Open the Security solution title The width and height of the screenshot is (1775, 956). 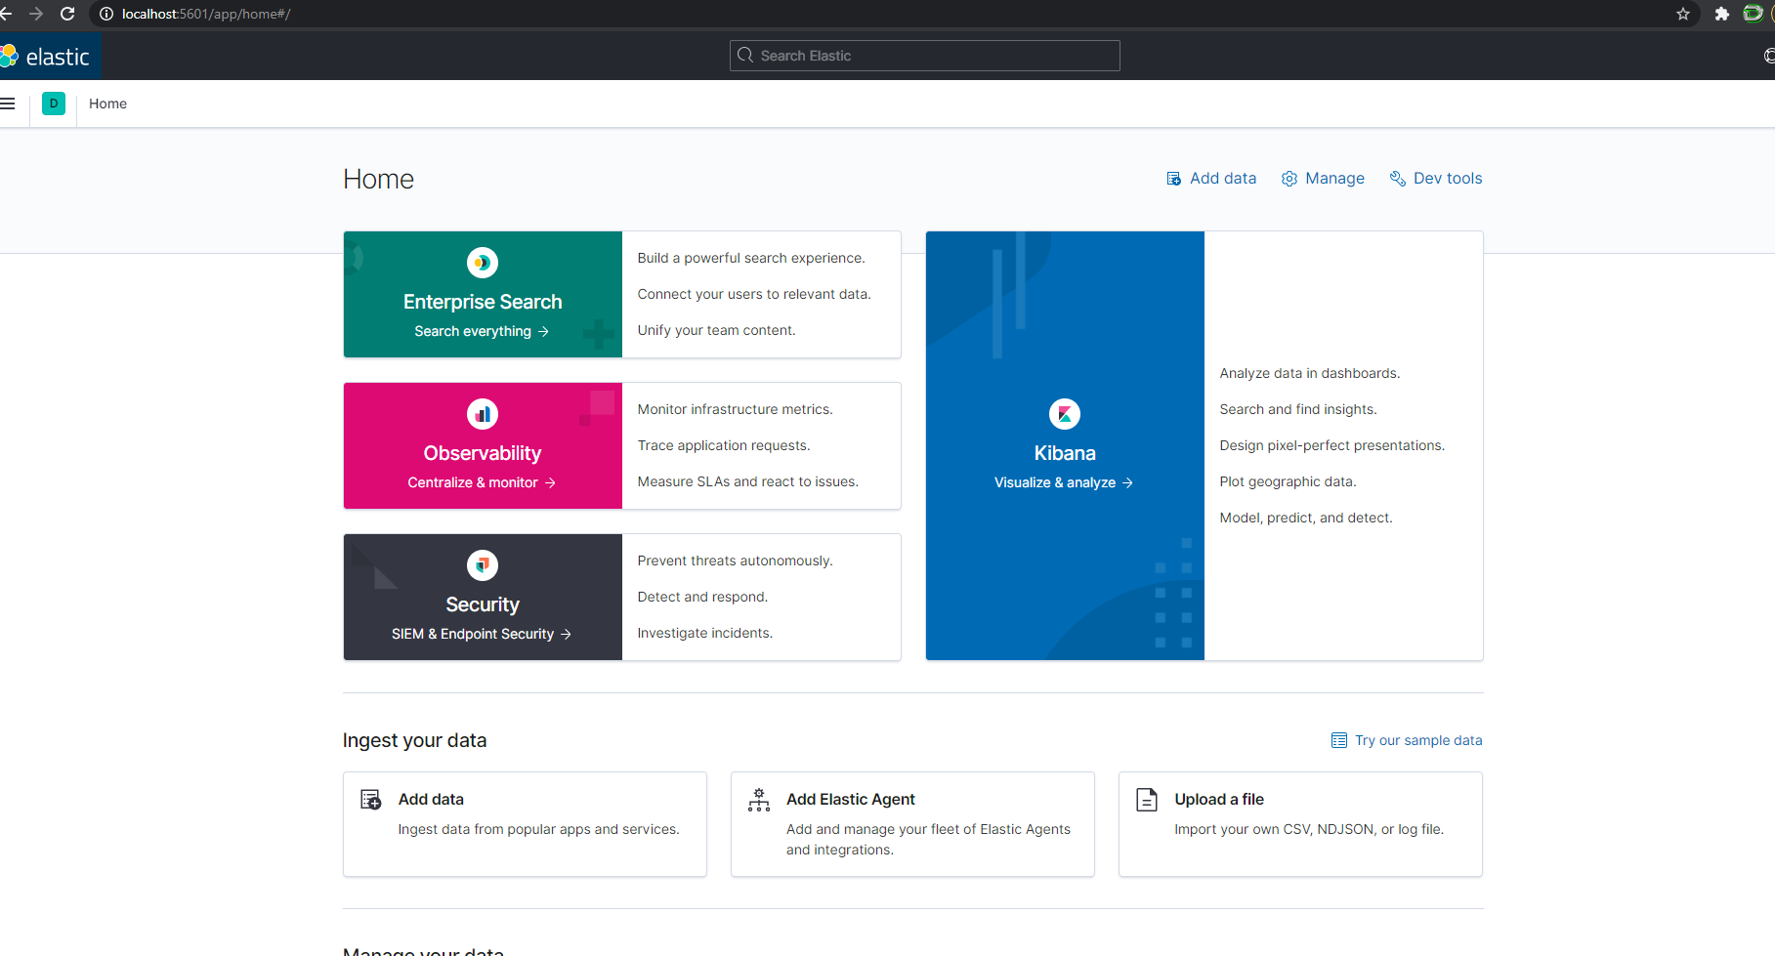point(483,604)
